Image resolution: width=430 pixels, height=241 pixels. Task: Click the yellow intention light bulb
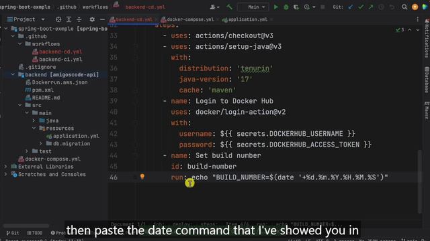(x=142, y=177)
